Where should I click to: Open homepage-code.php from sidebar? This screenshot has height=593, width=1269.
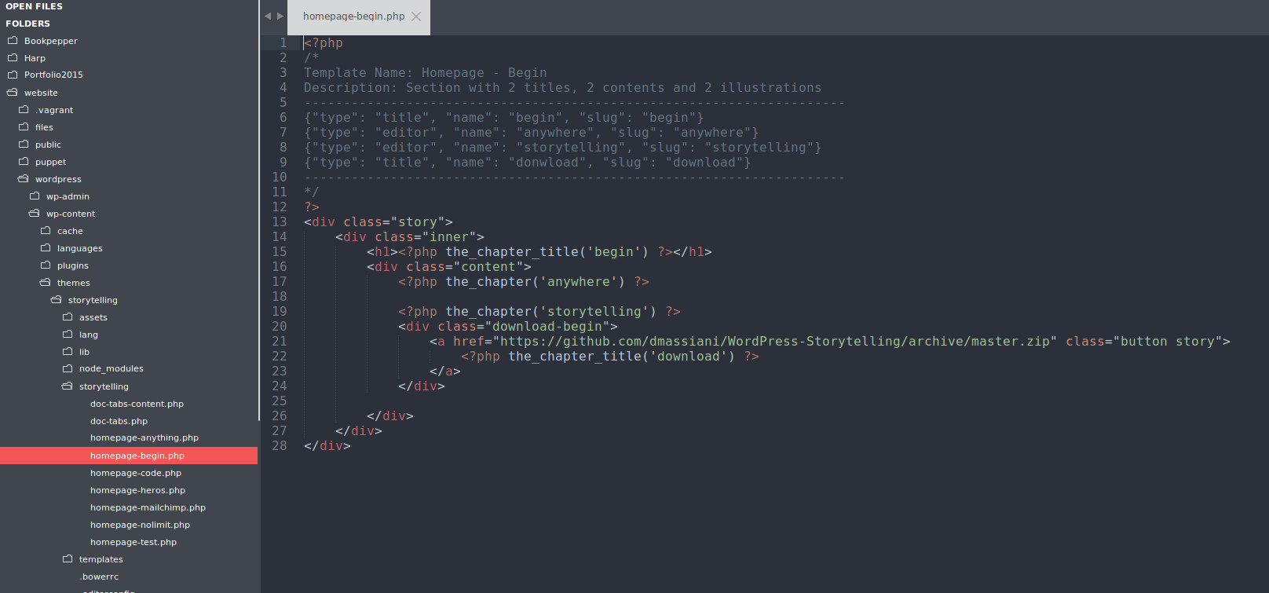pos(136,473)
